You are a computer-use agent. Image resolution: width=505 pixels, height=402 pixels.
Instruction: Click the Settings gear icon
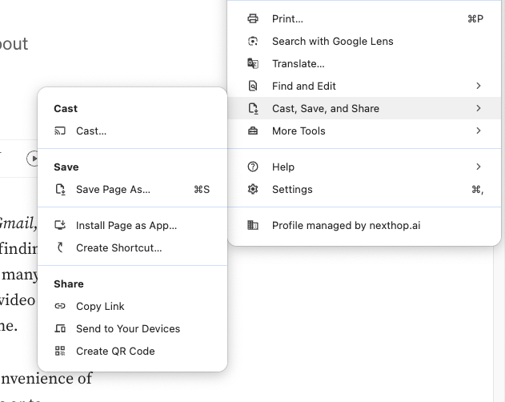coord(253,189)
